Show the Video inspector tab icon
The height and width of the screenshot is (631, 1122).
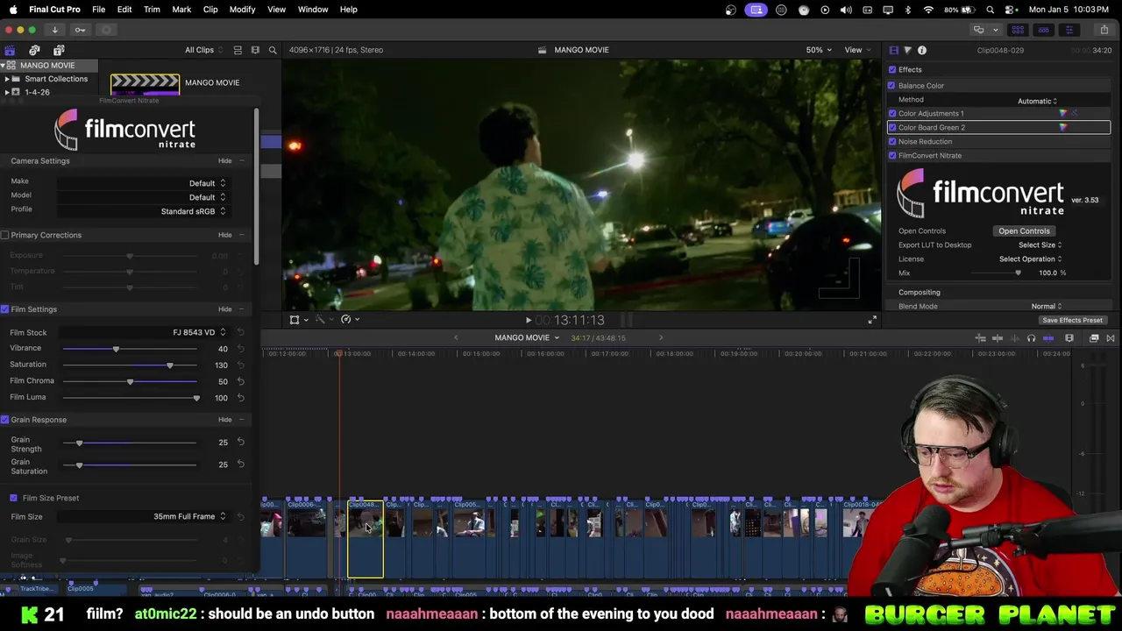point(893,50)
